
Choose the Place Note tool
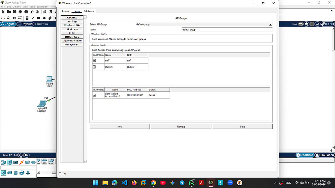[x=27, y=18]
